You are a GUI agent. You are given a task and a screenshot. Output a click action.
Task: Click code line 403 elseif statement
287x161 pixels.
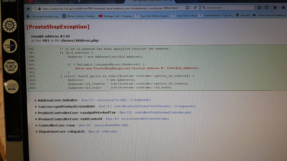click(x=127, y=76)
